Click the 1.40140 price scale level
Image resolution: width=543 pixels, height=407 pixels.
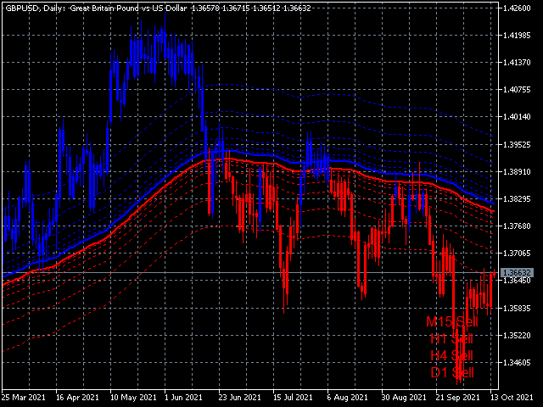tap(517, 118)
